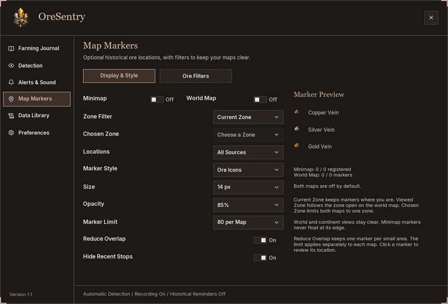Click the OreSentry title text
Image resolution: width=448 pixels, height=304 pixels.
[62, 17]
